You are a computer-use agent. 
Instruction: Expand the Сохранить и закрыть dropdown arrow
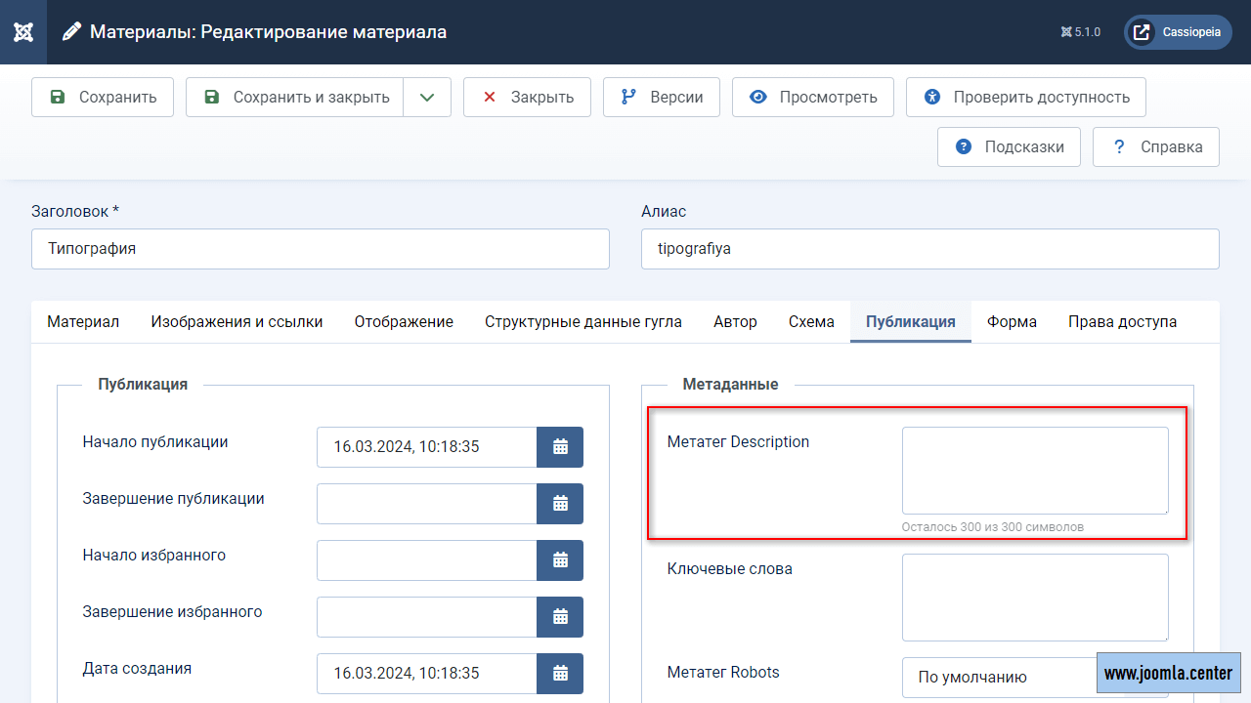tap(427, 98)
